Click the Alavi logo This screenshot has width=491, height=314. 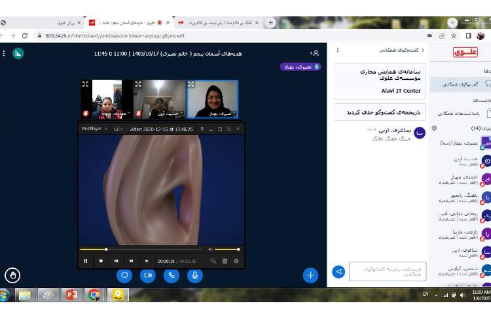point(465,52)
